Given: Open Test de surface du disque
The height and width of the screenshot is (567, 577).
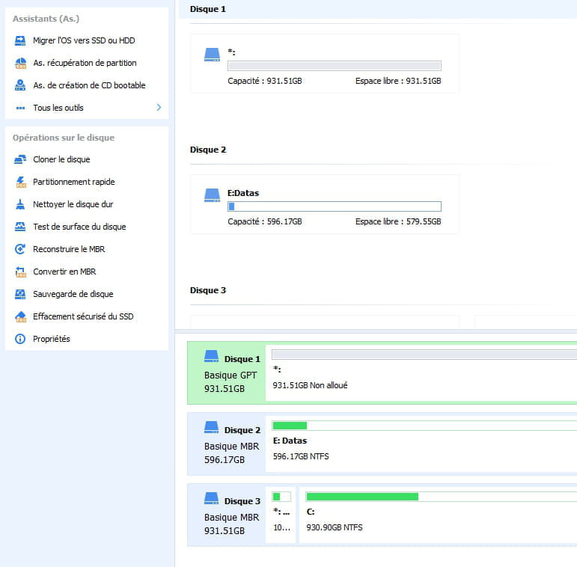Looking at the screenshot, I should pyautogui.click(x=79, y=227).
